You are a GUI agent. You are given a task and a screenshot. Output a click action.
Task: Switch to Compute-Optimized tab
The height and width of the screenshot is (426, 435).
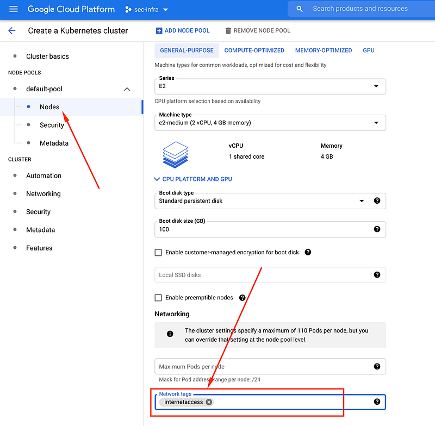point(254,51)
